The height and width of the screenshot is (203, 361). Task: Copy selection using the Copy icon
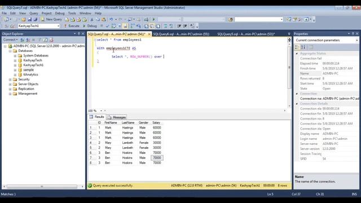98,20
